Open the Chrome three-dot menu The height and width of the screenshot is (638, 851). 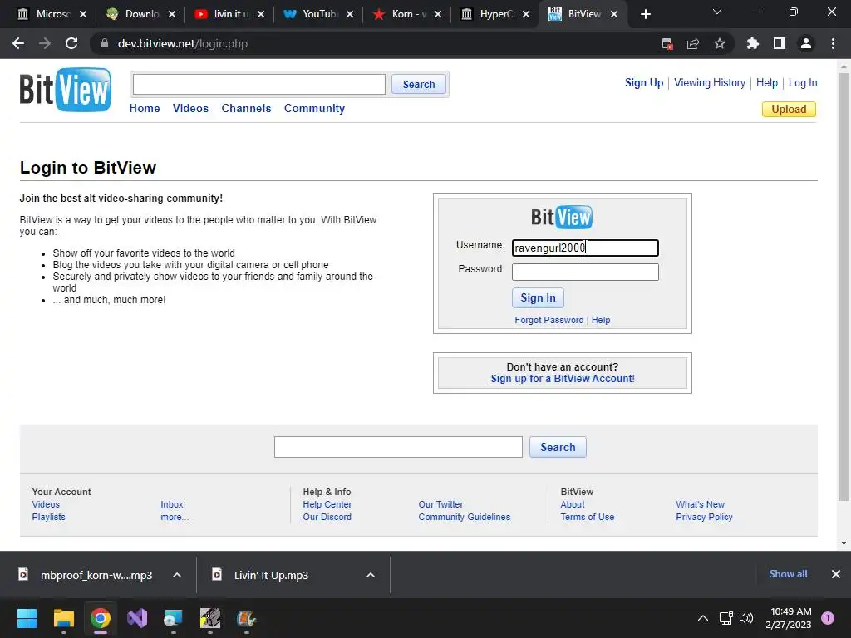833,43
